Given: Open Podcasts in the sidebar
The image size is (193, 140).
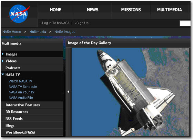Looking at the screenshot, I should point(13,68).
